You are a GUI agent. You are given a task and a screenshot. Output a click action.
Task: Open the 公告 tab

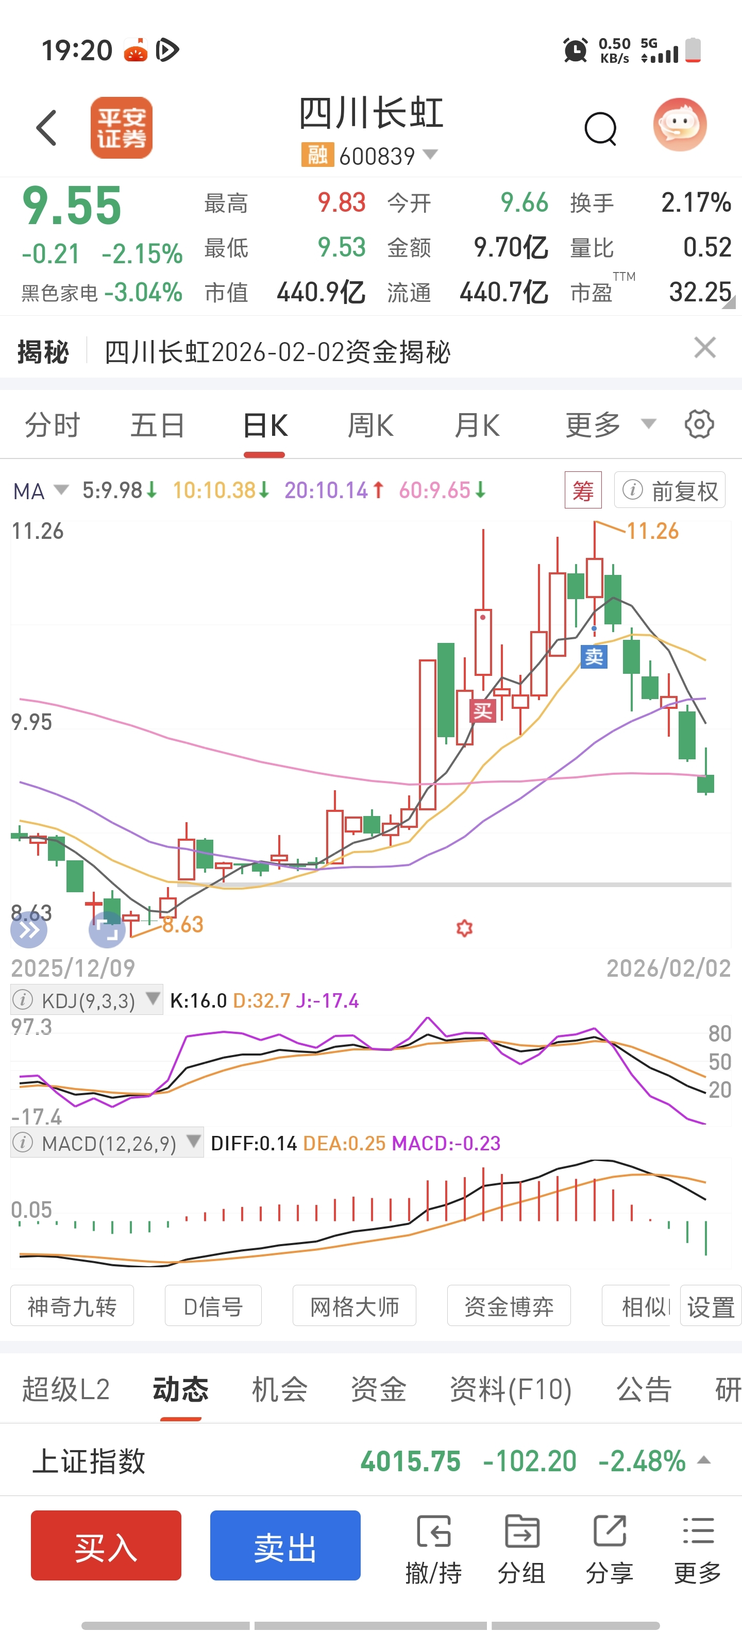tap(644, 1389)
